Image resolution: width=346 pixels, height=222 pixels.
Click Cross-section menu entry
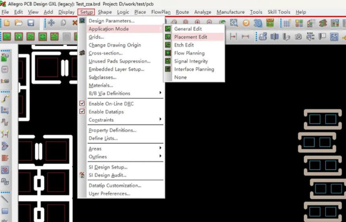pyautogui.click(x=107, y=53)
